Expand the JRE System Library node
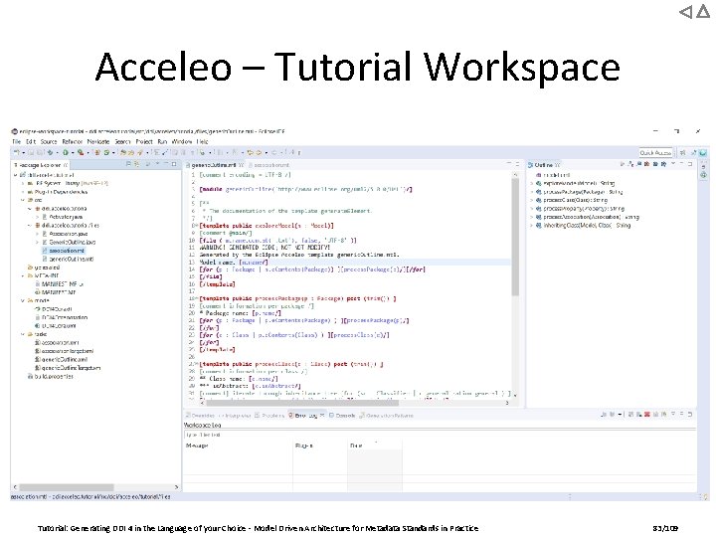The height and width of the screenshot is (537, 716). pos(23,183)
